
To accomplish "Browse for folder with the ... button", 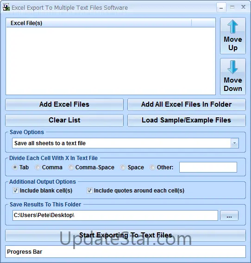I will pyautogui.click(x=229, y=216).
